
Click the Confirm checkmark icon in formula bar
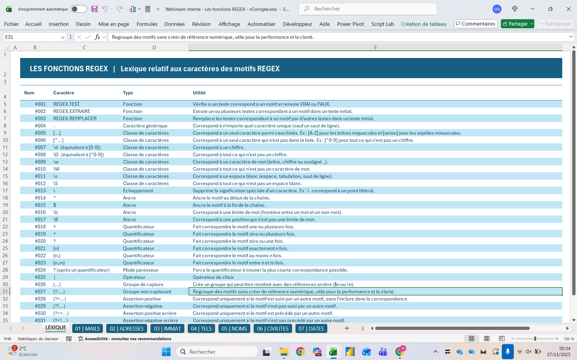[x=88, y=37]
